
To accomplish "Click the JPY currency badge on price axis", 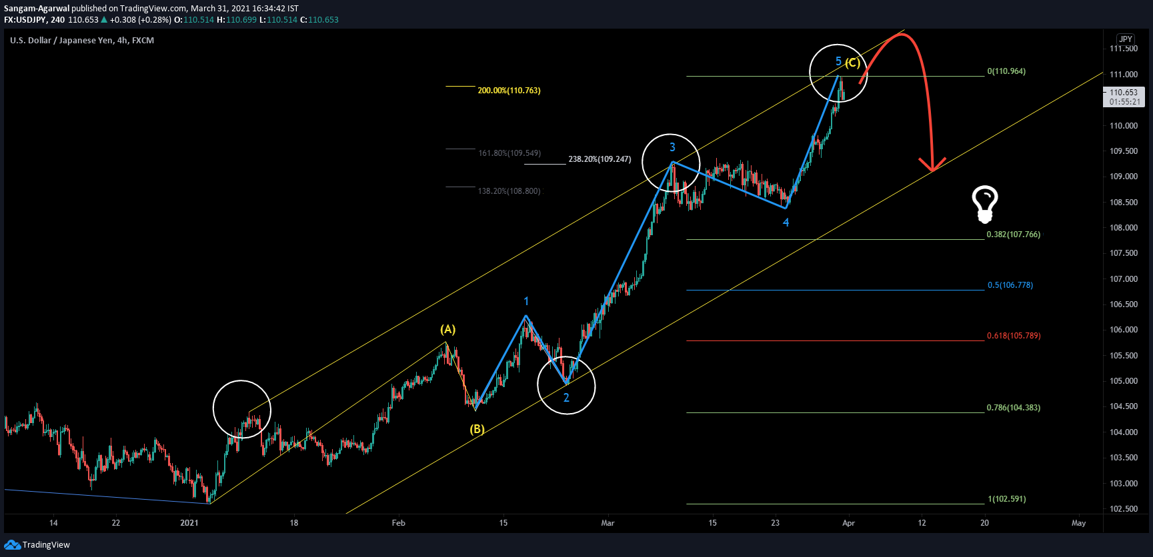I will click(x=1126, y=39).
